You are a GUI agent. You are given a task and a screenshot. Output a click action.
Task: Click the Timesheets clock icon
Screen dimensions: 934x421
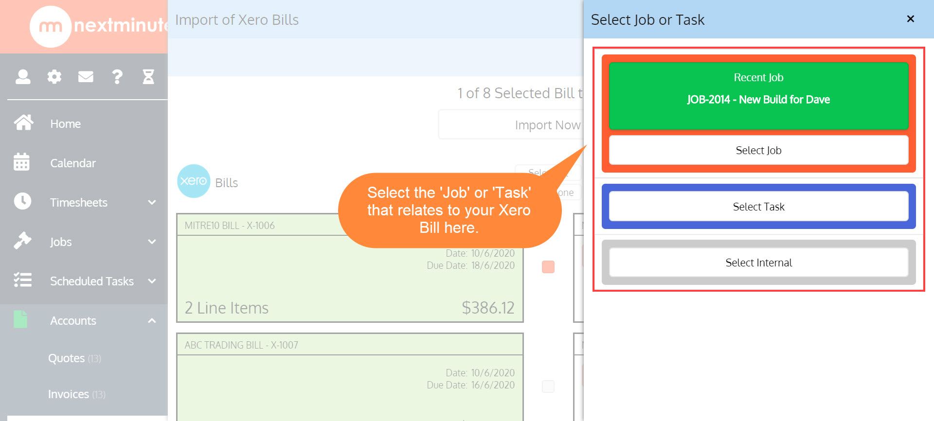pos(22,201)
